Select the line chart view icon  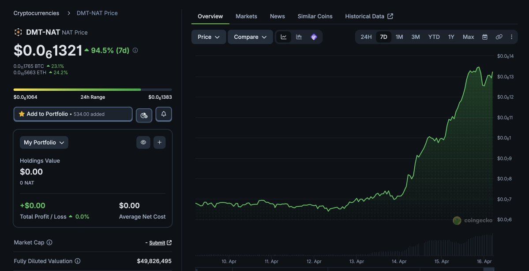coord(284,37)
